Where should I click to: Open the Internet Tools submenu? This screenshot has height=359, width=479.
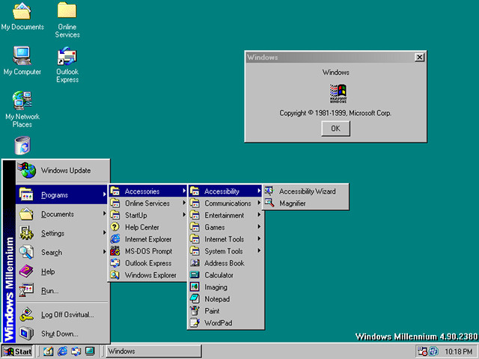point(225,239)
